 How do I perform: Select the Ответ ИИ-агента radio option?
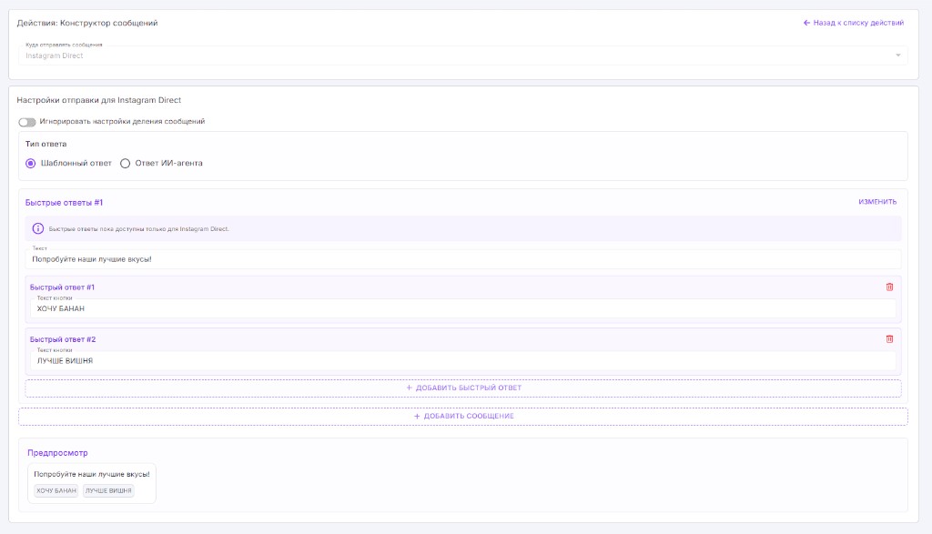tap(125, 164)
